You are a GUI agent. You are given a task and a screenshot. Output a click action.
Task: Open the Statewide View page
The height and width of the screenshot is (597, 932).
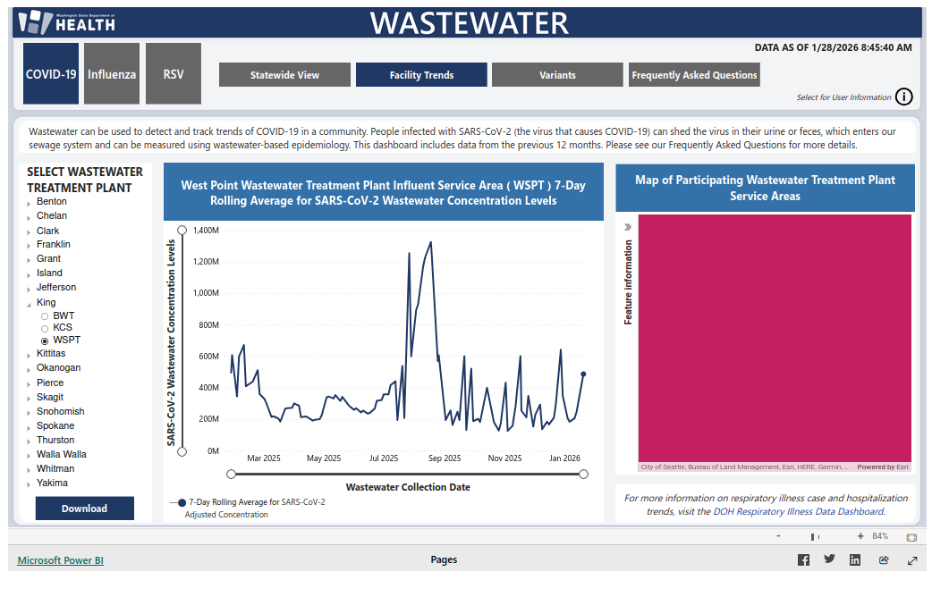coord(284,75)
